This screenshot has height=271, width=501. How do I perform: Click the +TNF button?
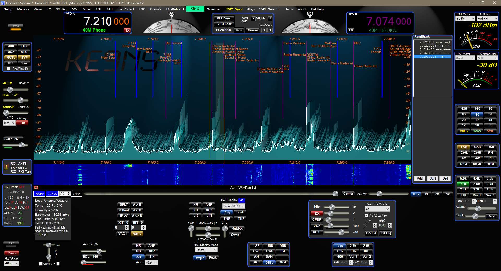(x=240, y=219)
